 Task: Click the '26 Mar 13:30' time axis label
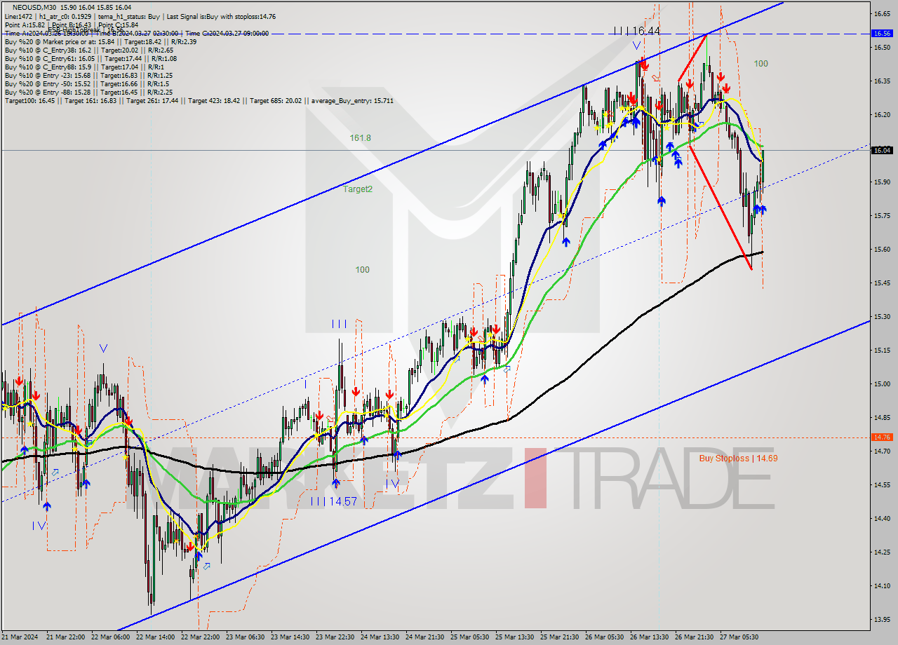649,637
